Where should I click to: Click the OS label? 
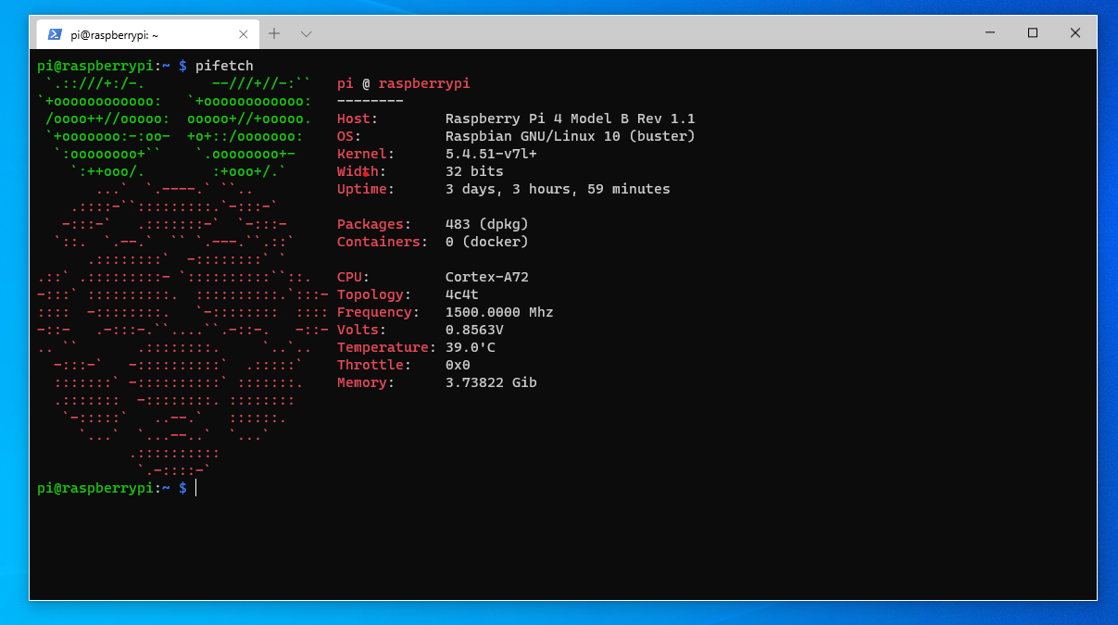tap(348, 136)
